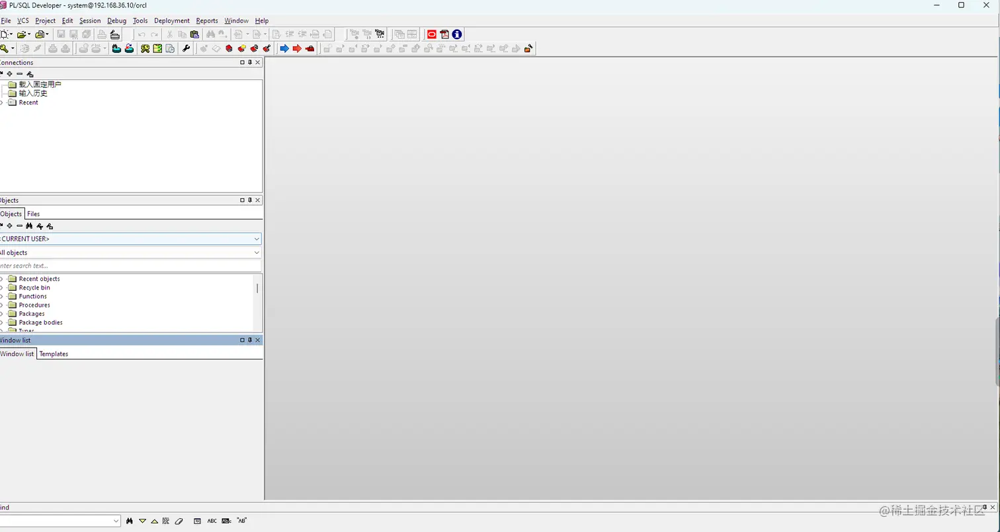Click the blue right arrow icon

click(x=284, y=48)
